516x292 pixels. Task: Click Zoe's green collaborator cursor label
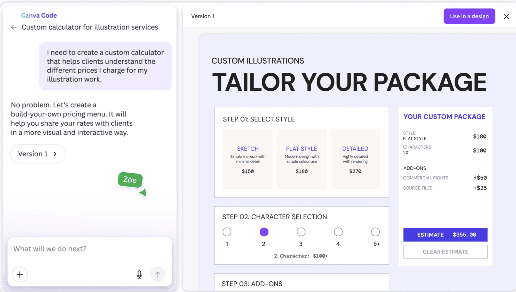click(130, 180)
